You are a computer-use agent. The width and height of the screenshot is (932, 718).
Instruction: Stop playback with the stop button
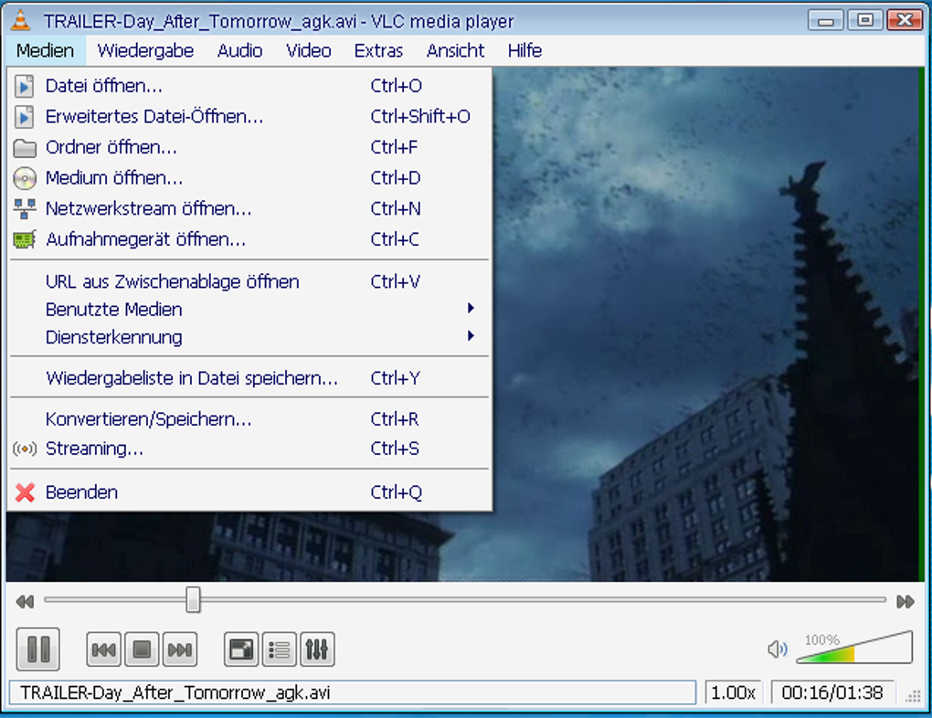point(142,649)
